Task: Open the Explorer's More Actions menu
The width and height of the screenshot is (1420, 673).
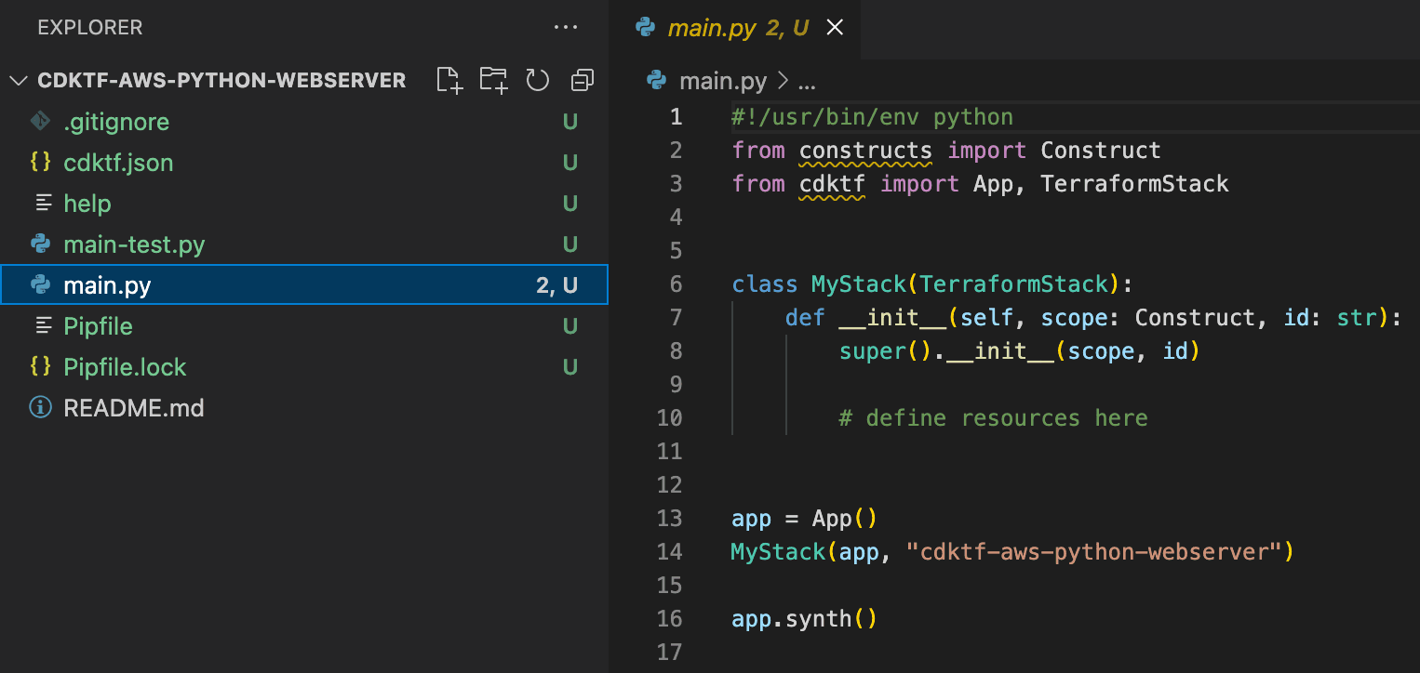Action: pos(566,27)
